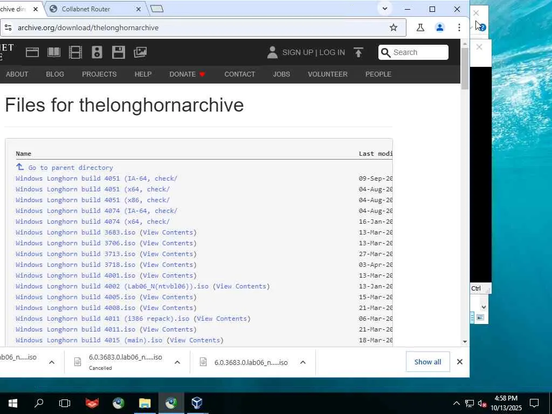Image resolution: width=552 pixels, height=414 pixels.
Task: Click the upload arrow icon
Action: pyautogui.click(x=358, y=52)
